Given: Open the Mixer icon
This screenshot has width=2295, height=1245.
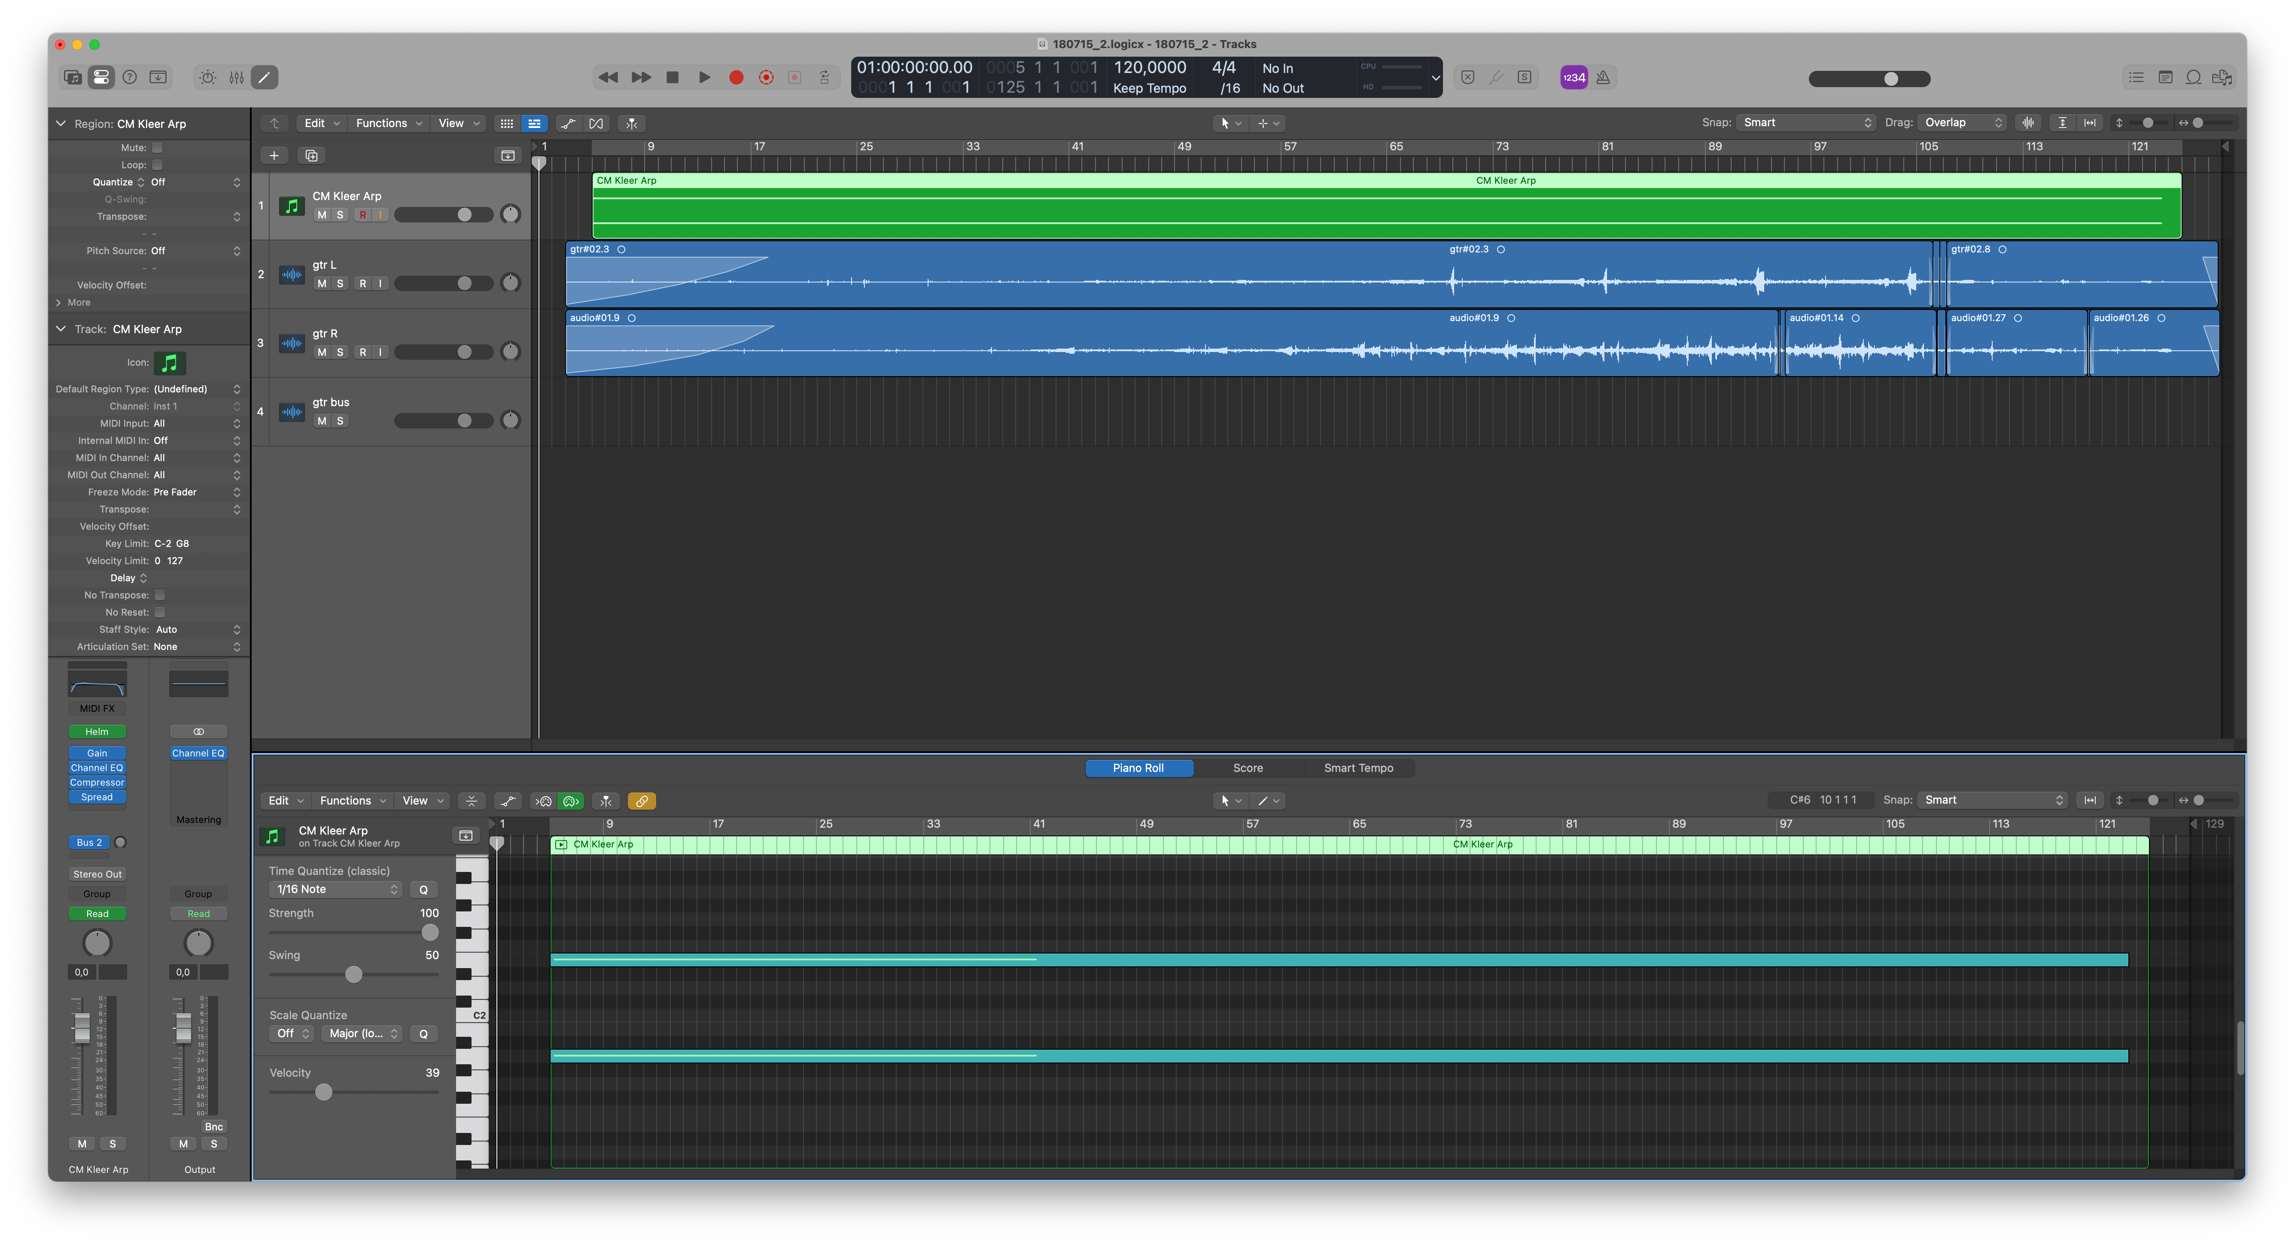Looking at the screenshot, I should [236, 77].
